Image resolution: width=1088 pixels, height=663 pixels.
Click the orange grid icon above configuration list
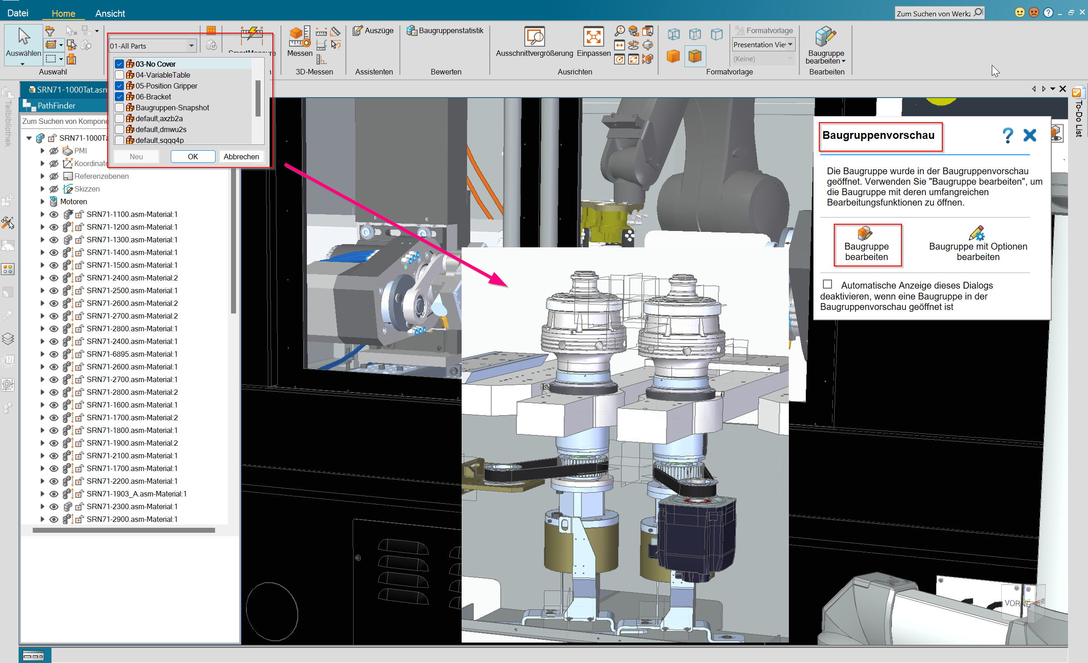click(x=211, y=30)
